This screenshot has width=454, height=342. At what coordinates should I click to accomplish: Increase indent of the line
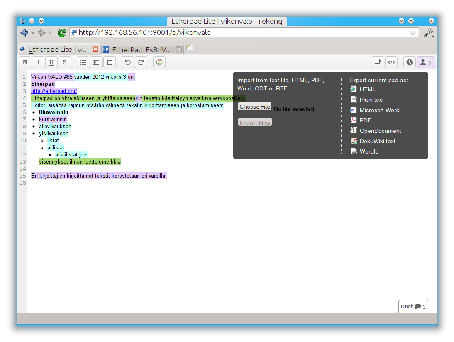[x=96, y=62]
